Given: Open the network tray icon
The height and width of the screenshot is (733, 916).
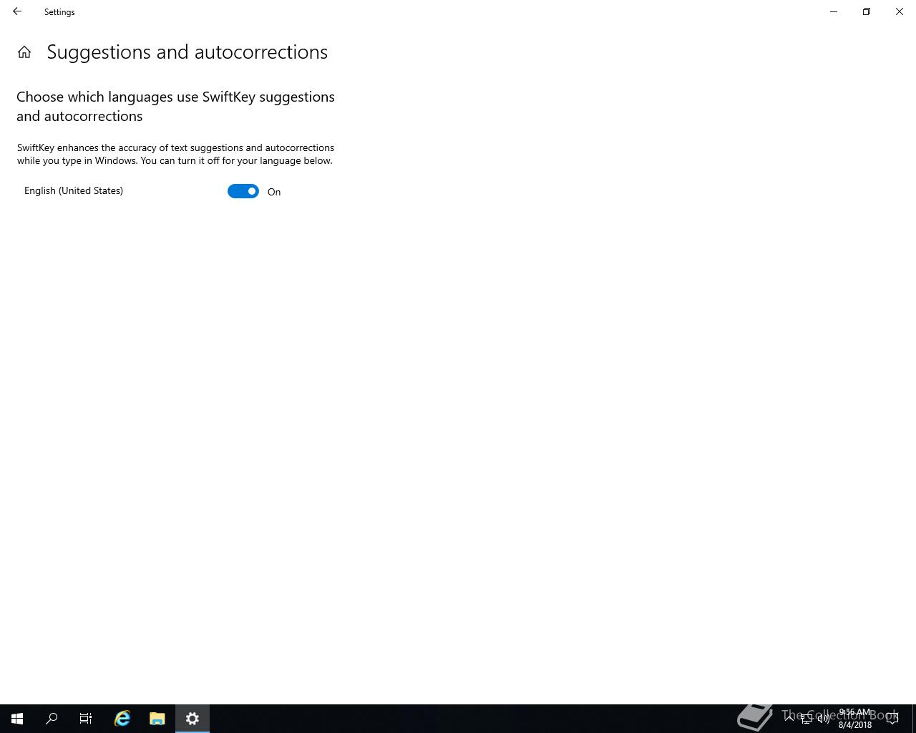Looking at the screenshot, I should click(807, 719).
